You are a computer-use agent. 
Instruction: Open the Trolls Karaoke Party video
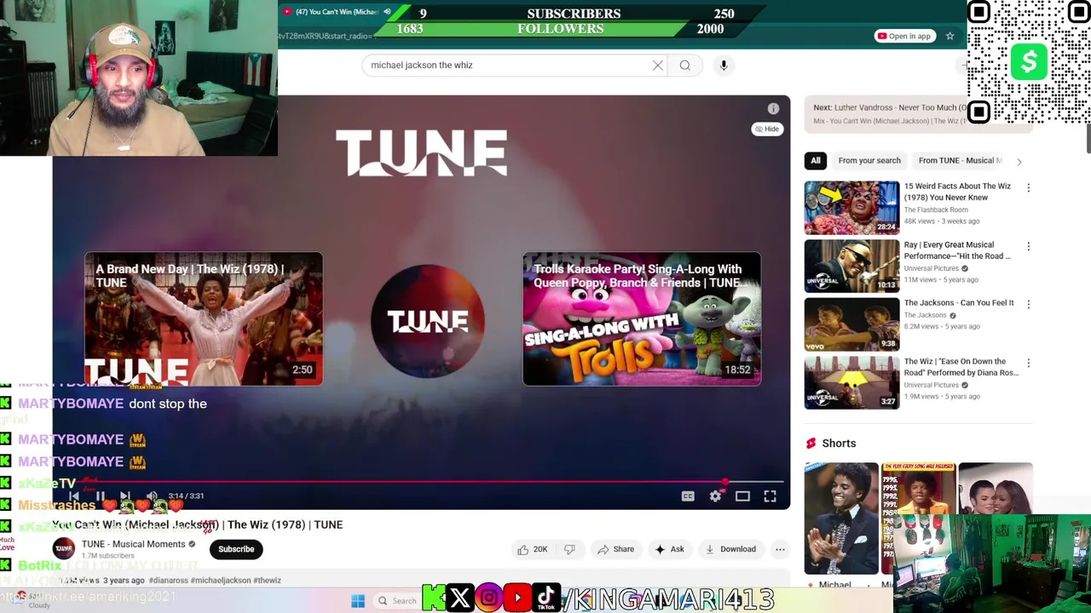point(642,318)
